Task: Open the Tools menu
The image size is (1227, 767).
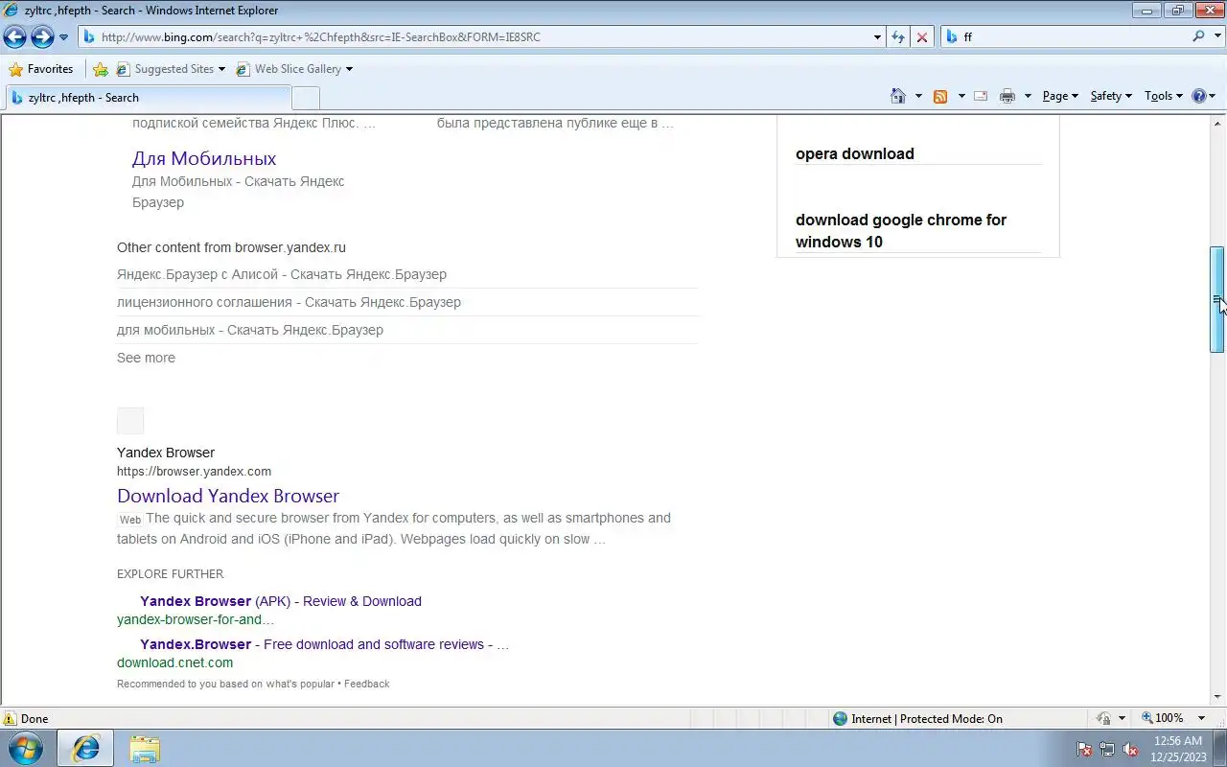Action: (1164, 96)
